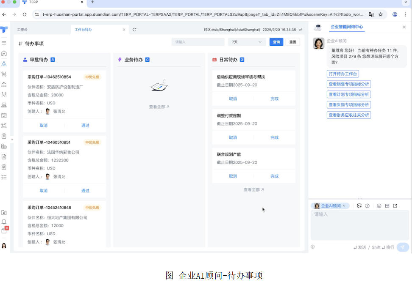This screenshot has height=285, width=412.
Task: Switch to the 工作台 tab
Action: point(22,30)
